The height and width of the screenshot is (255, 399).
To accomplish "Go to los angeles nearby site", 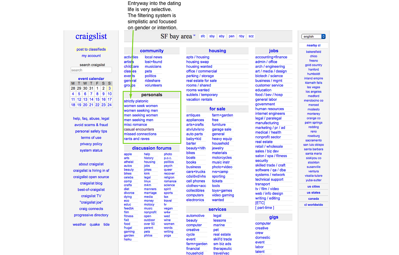I will click(313, 92).
